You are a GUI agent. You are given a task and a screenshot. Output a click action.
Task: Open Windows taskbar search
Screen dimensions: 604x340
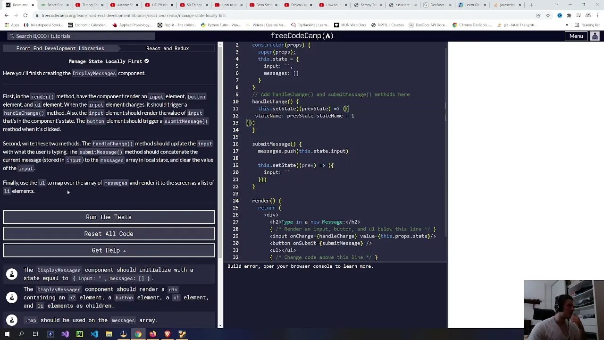point(21,334)
